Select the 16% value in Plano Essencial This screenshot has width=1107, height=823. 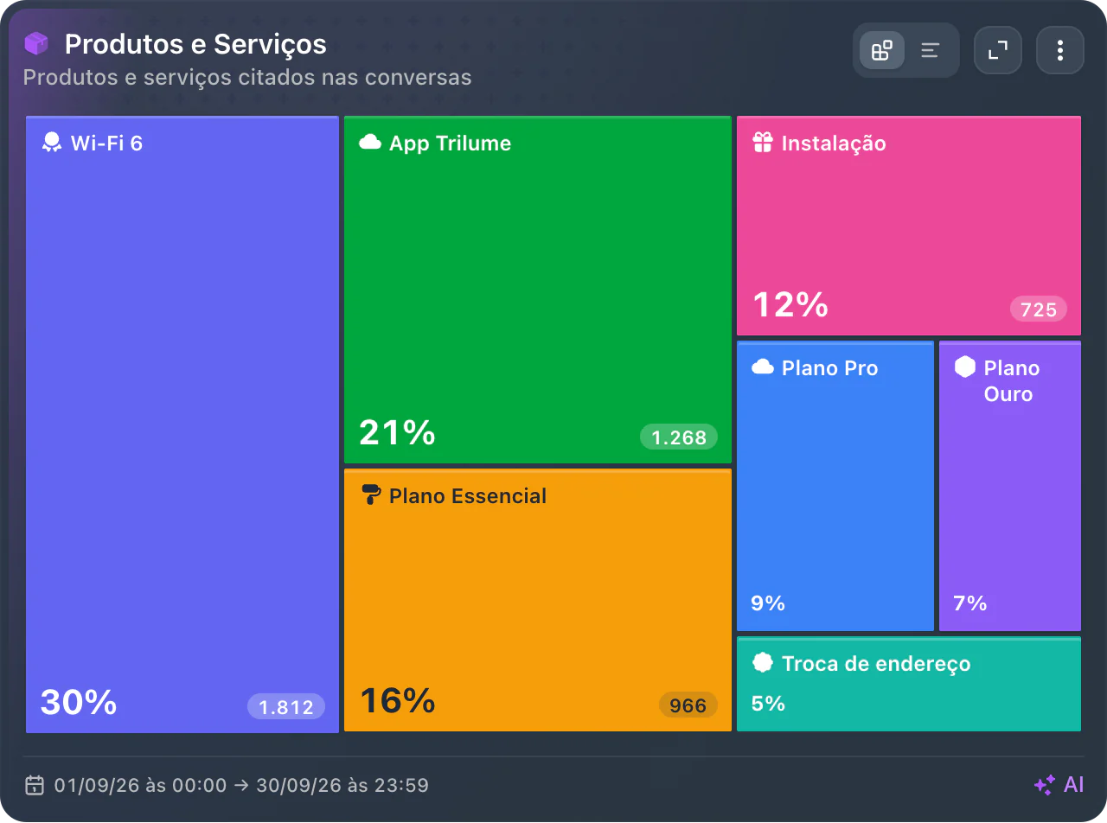pyautogui.click(x=397, y=700)
